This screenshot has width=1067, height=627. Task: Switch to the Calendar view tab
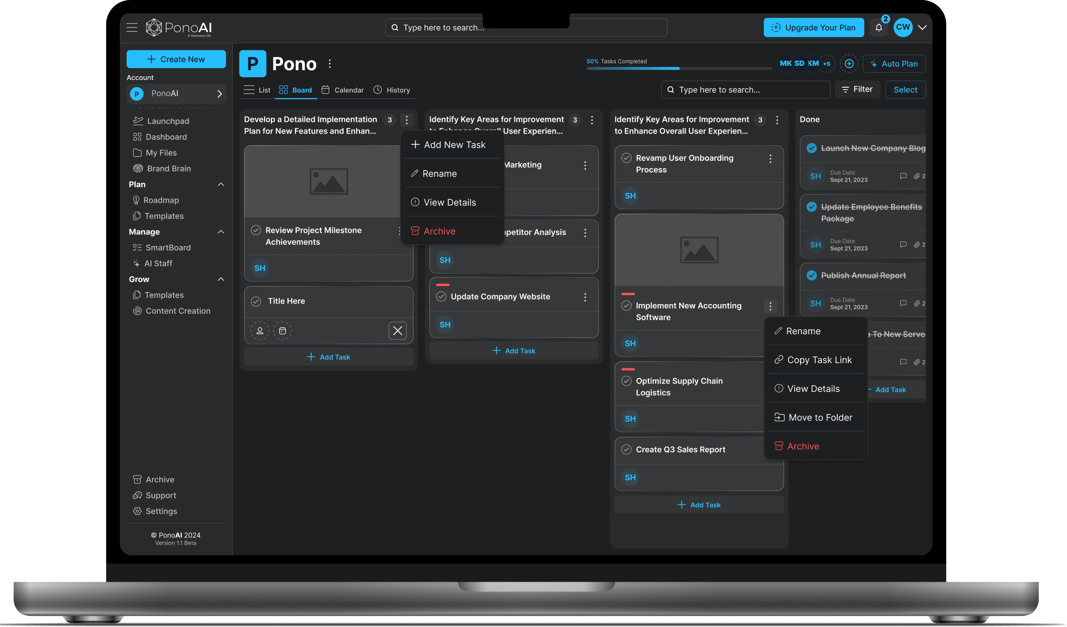(x=343, y=90)
